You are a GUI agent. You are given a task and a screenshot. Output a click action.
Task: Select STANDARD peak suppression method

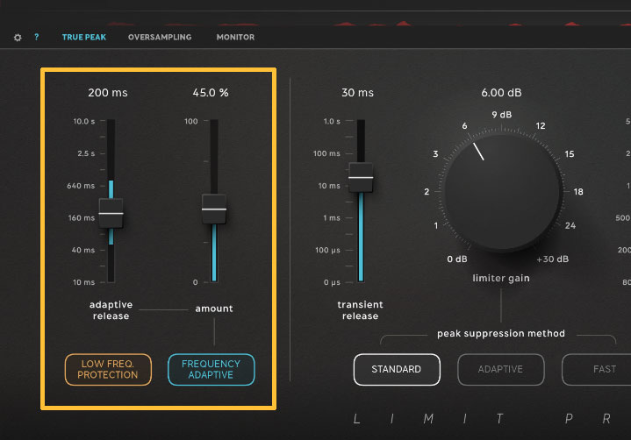[x=397, y=369]
